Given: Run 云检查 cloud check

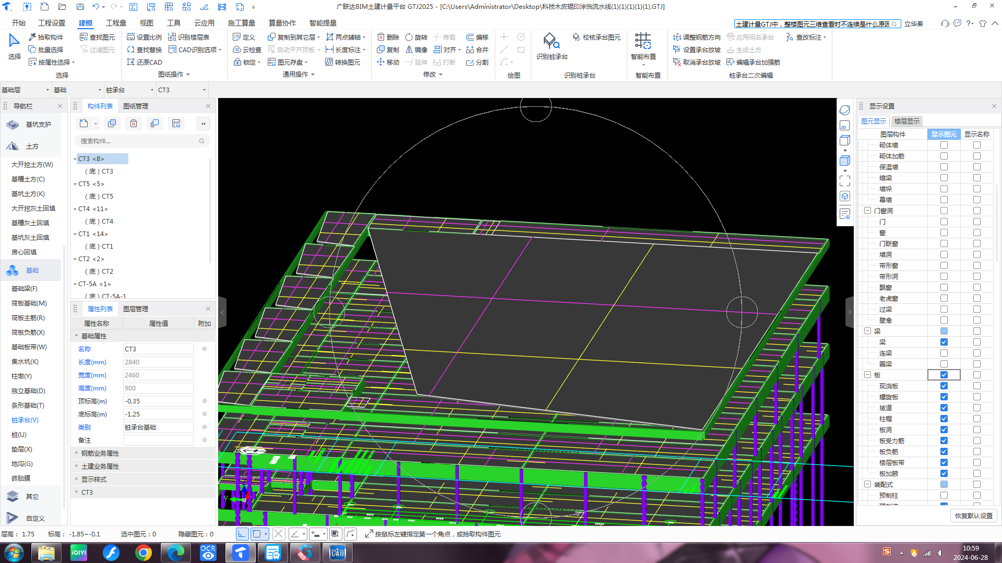Looking at the screenshot, I should pos(247,50).
